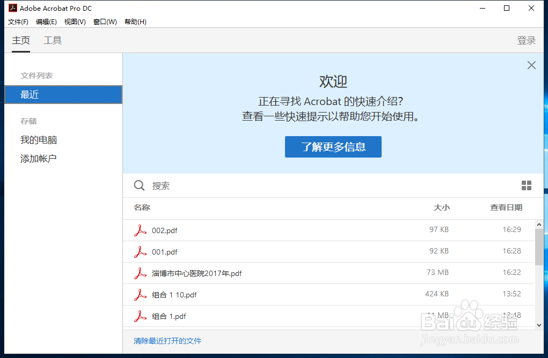Screen dimensions: 548x358
Task: Click the scrollbar up arrow in file list
Action: pyautogui.click(x=539, y=225)
